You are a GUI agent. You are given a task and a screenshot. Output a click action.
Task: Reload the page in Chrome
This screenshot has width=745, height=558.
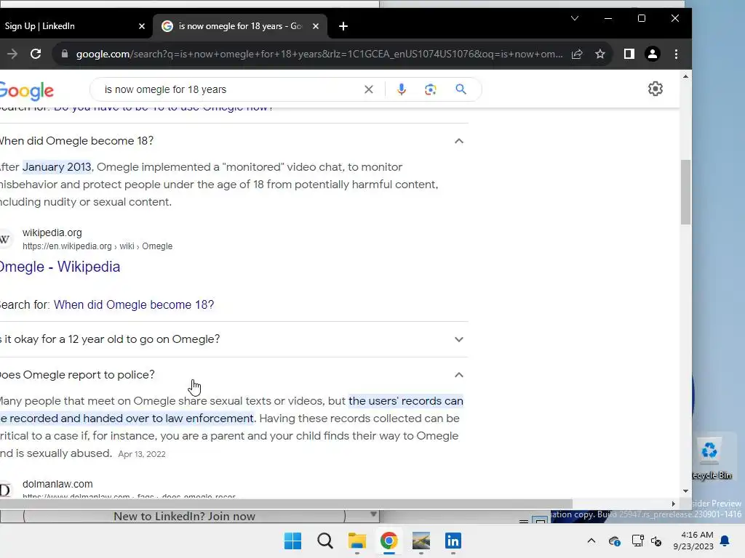pyautogui.click(x=36, y=54)
